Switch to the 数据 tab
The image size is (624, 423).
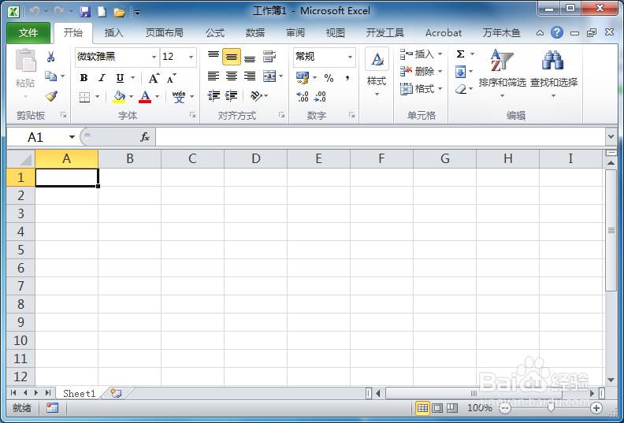255,32
